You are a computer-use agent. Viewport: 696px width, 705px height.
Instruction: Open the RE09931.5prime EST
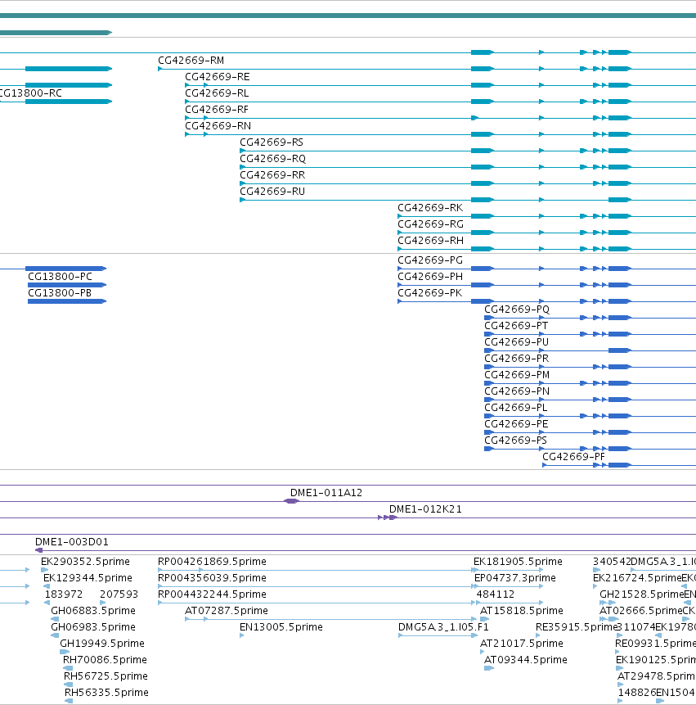655,644
